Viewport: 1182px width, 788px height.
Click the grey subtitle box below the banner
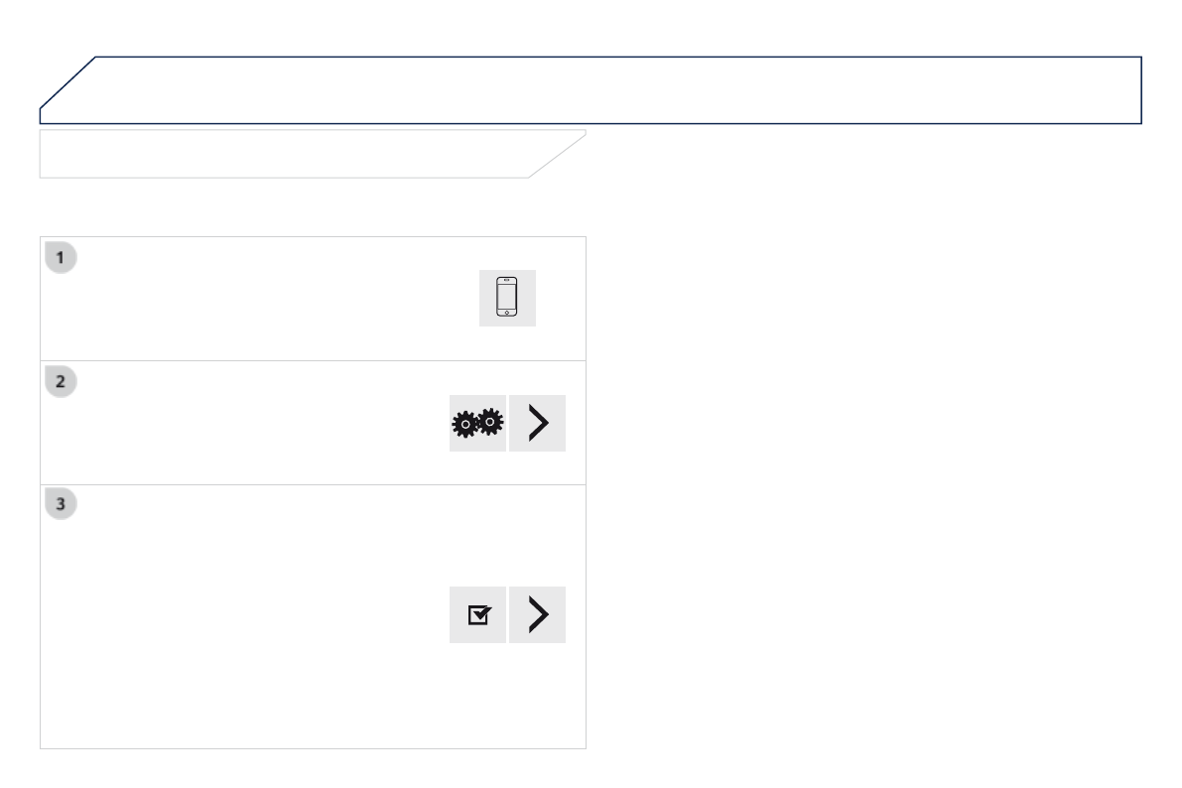pyautogui.click(x=288, y=154)
